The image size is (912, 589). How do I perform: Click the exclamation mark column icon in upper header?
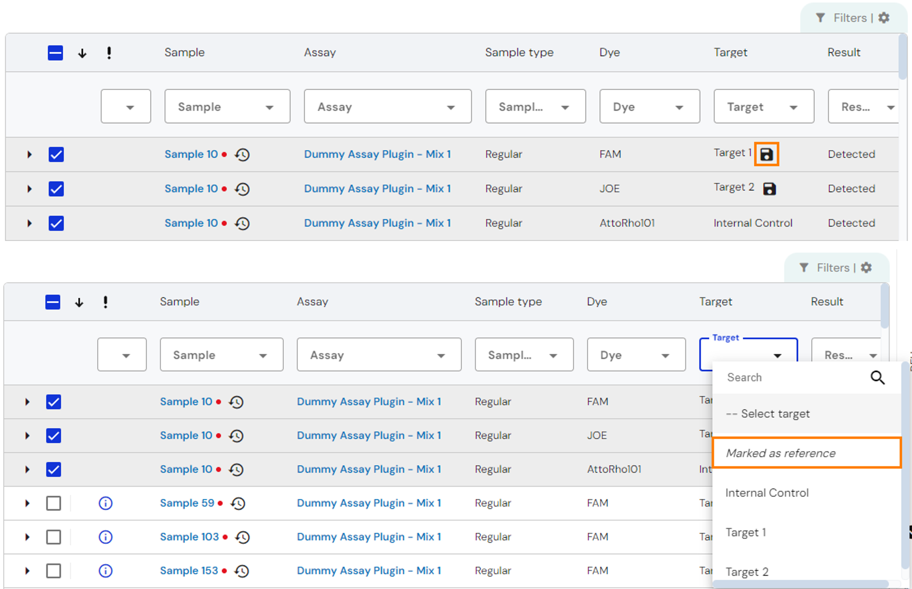click(109, 53)
